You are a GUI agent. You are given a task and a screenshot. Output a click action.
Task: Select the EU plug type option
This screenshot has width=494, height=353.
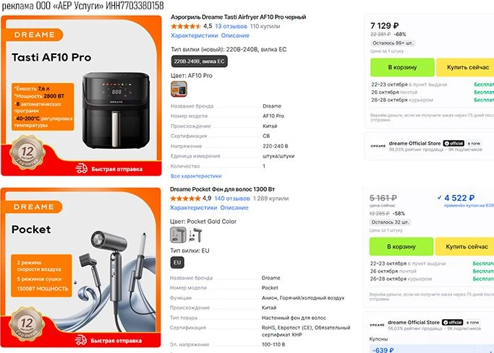177,263
